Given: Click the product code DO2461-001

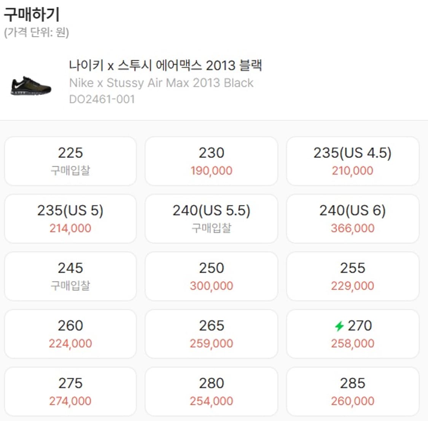Looking at the screenshot, I should tap(102, 100).
